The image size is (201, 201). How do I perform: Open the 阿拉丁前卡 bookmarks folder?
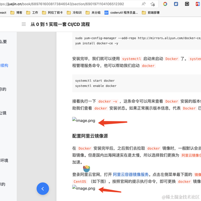[52, 13]
